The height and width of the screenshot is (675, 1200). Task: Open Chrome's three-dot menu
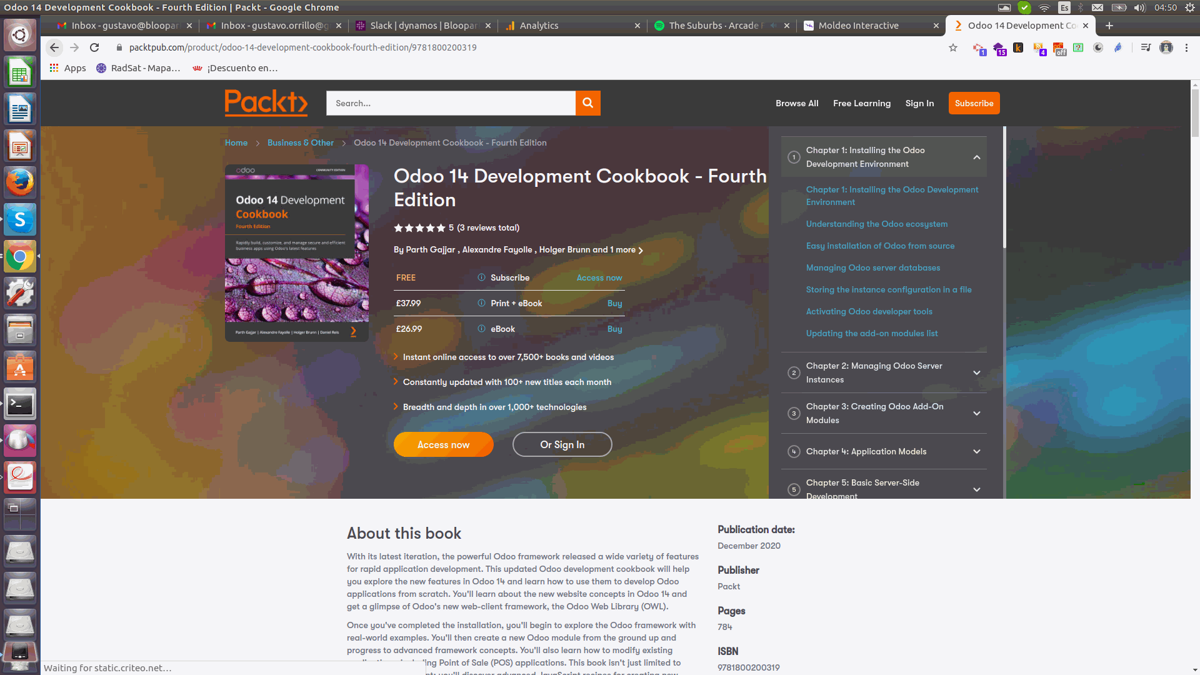[1186, 47]
